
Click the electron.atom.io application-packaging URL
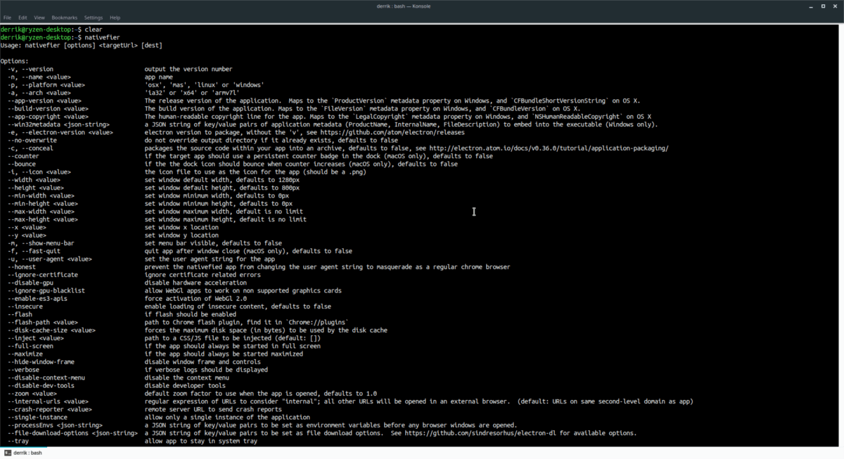coord(549,148)
